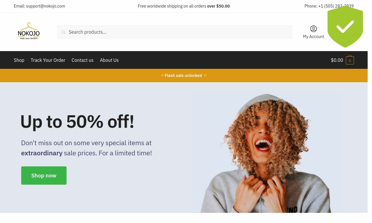Viewport: 372px width, 223px height.
Task: Click the support@nokojo.com email text
Action: tap(46, 6)
